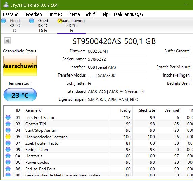Select the Zoek Fouten Factor attribute row
The width and height of the screenshot is (193, 181).
98,143
